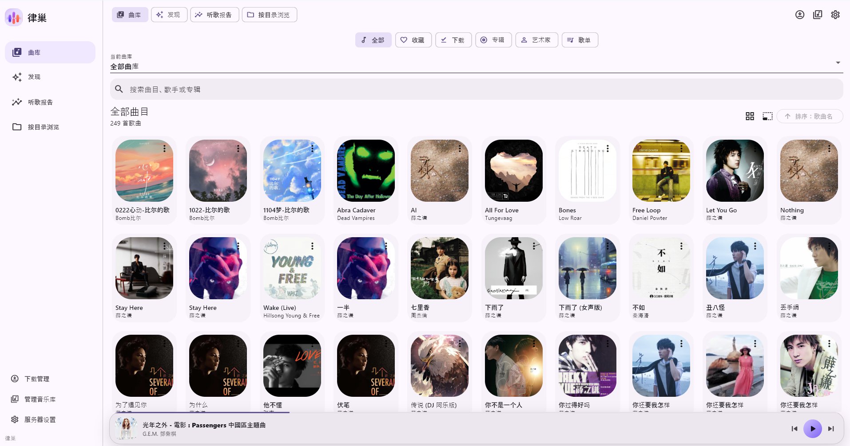Image resolution: width=850 pixels, height=446 pixels.
Task: Open 听歌报告 in the left sidebar
Action: point(50,102)
